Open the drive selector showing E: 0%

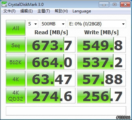click(97, 24)
